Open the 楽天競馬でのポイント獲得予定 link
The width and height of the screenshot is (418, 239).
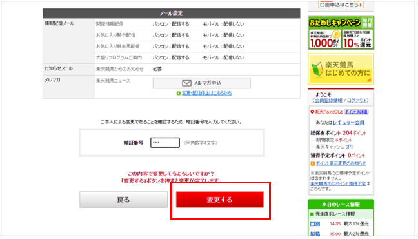point(338,183)
